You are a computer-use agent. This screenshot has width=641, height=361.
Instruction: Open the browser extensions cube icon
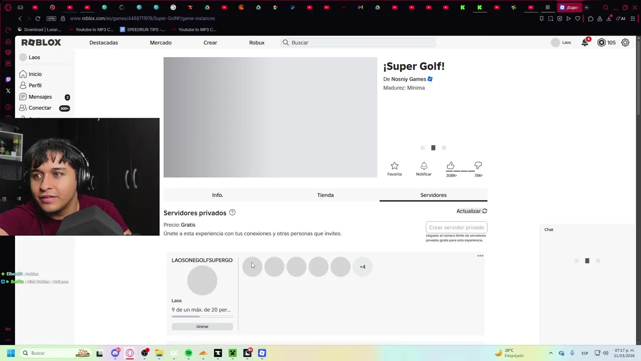590,19
